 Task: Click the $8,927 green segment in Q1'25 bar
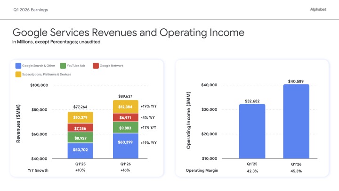80,137
